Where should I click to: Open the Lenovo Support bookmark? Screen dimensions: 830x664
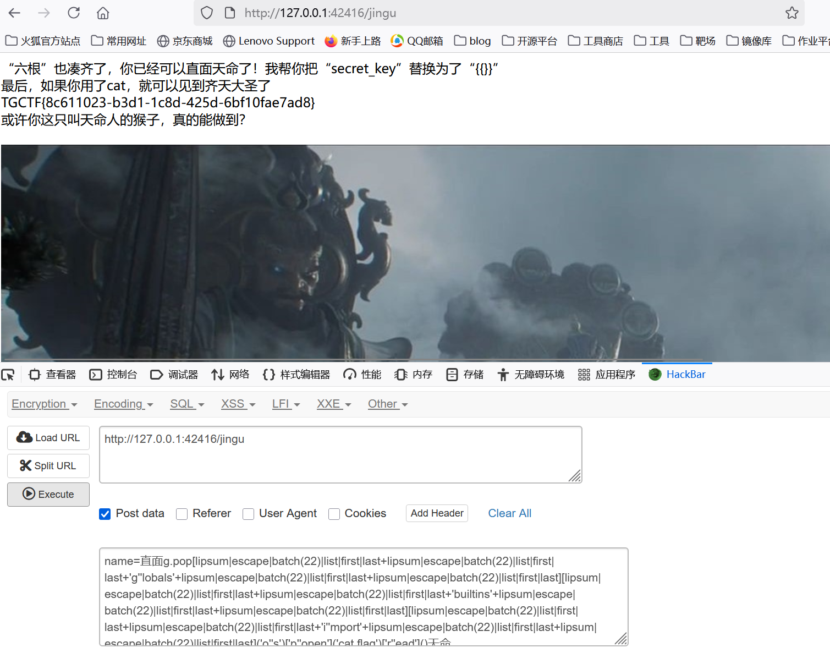click(x=269, y=41)
